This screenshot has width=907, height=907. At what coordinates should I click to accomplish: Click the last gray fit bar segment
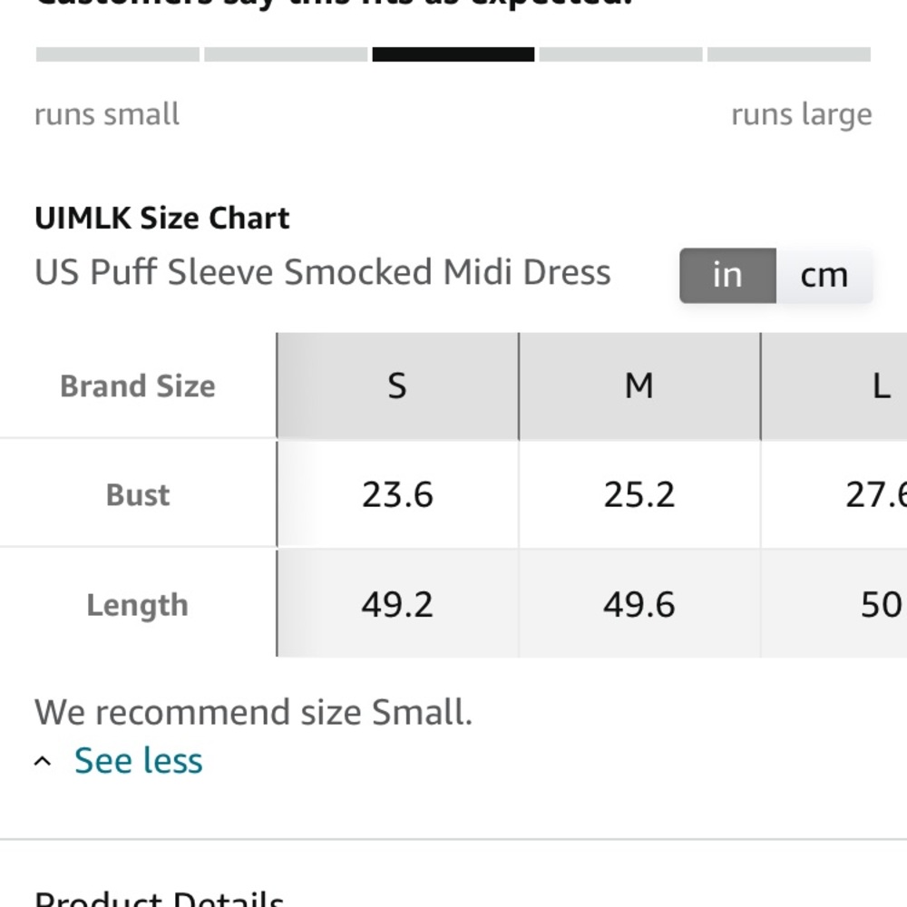[789, 54]
